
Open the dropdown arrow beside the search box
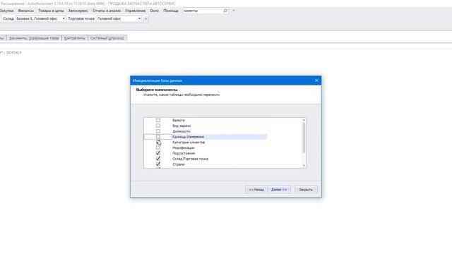click(234, 11)
